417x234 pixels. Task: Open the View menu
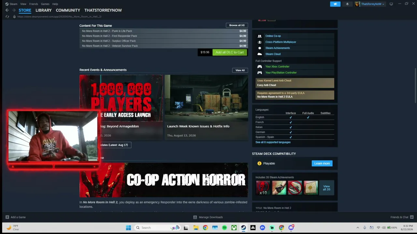coord(23,4)
